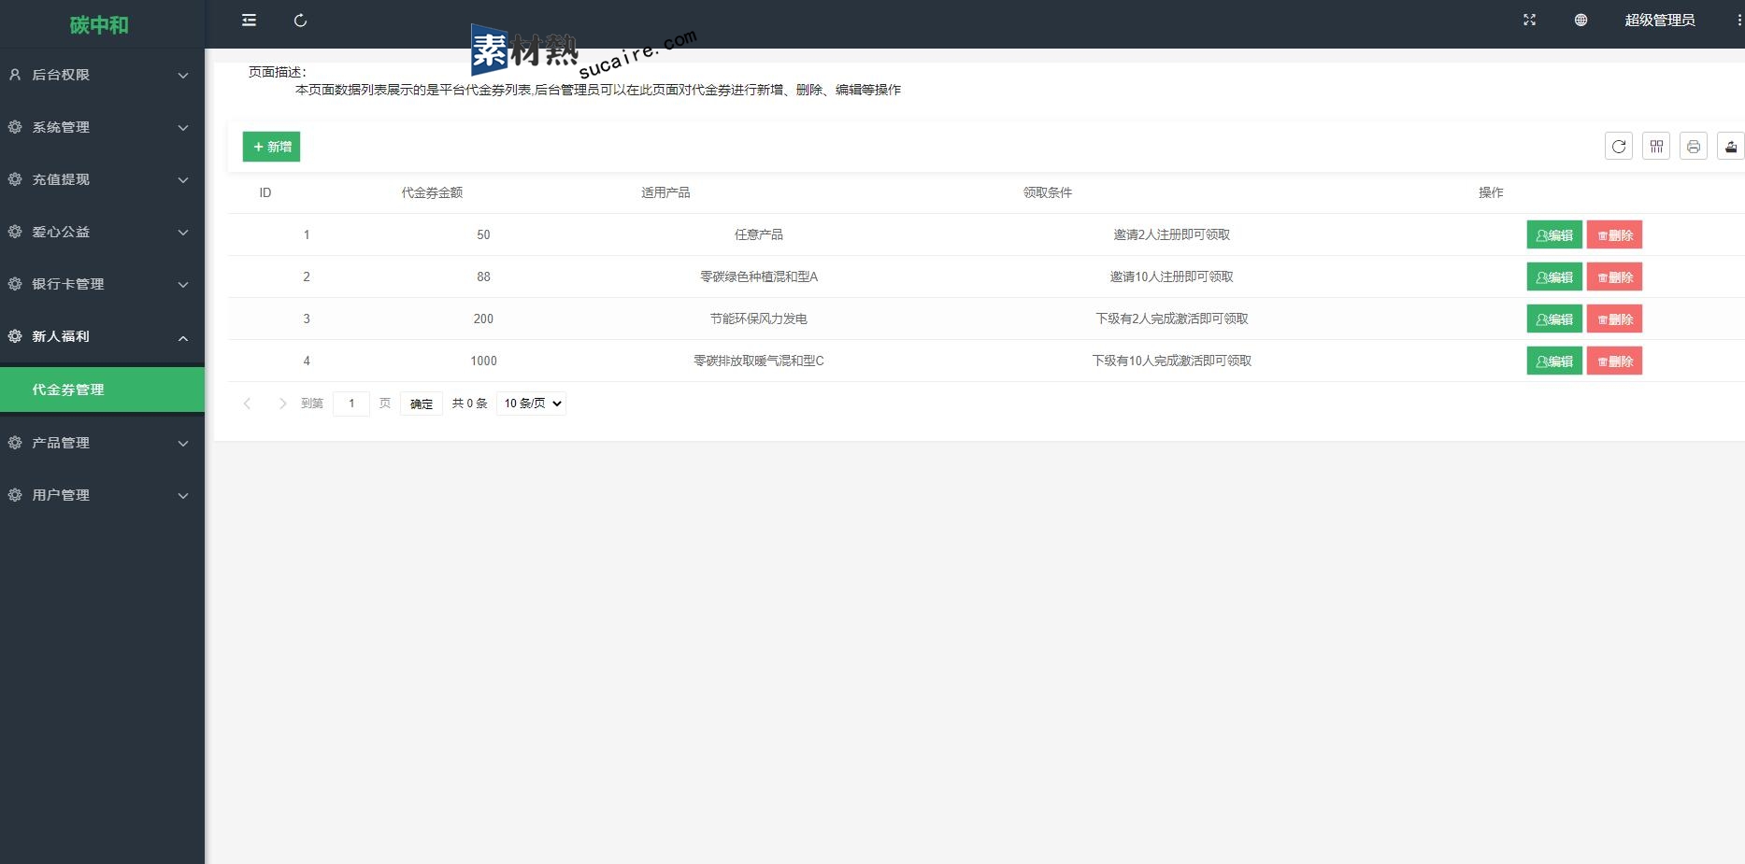Collapse 新人福利 menu chevron
The width and height of the screenshot is (1745, 864).
[x=183, y=337]
